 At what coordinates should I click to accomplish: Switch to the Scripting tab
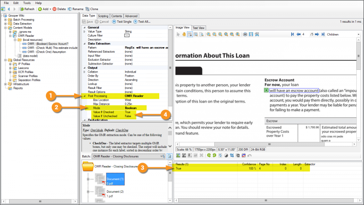point(103,16)
